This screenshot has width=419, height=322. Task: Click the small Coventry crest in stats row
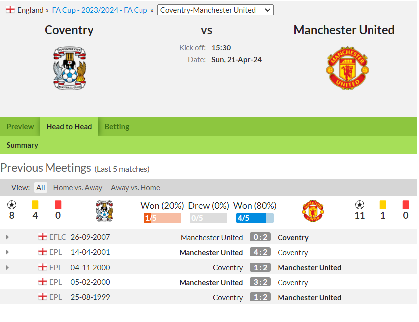point(104,211)
